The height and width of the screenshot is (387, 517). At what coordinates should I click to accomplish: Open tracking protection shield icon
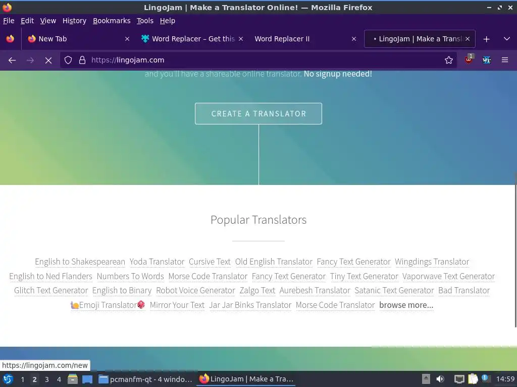tap(68, 60)
